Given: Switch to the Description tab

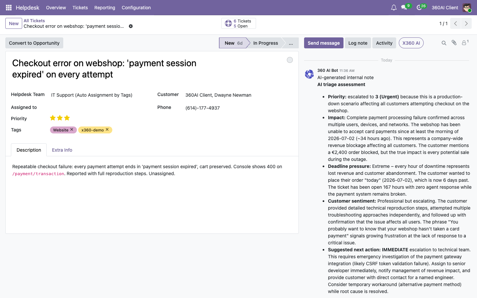Looking at the screenshot, I should 29,150.
